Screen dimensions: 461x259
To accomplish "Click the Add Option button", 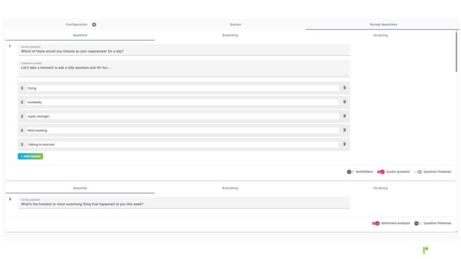I will [x=31, y=156].
